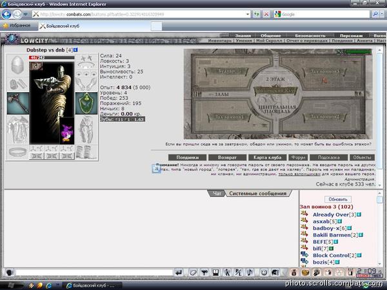Click the Избранное favorites button

pyautogui.click(x=17, y=26)
